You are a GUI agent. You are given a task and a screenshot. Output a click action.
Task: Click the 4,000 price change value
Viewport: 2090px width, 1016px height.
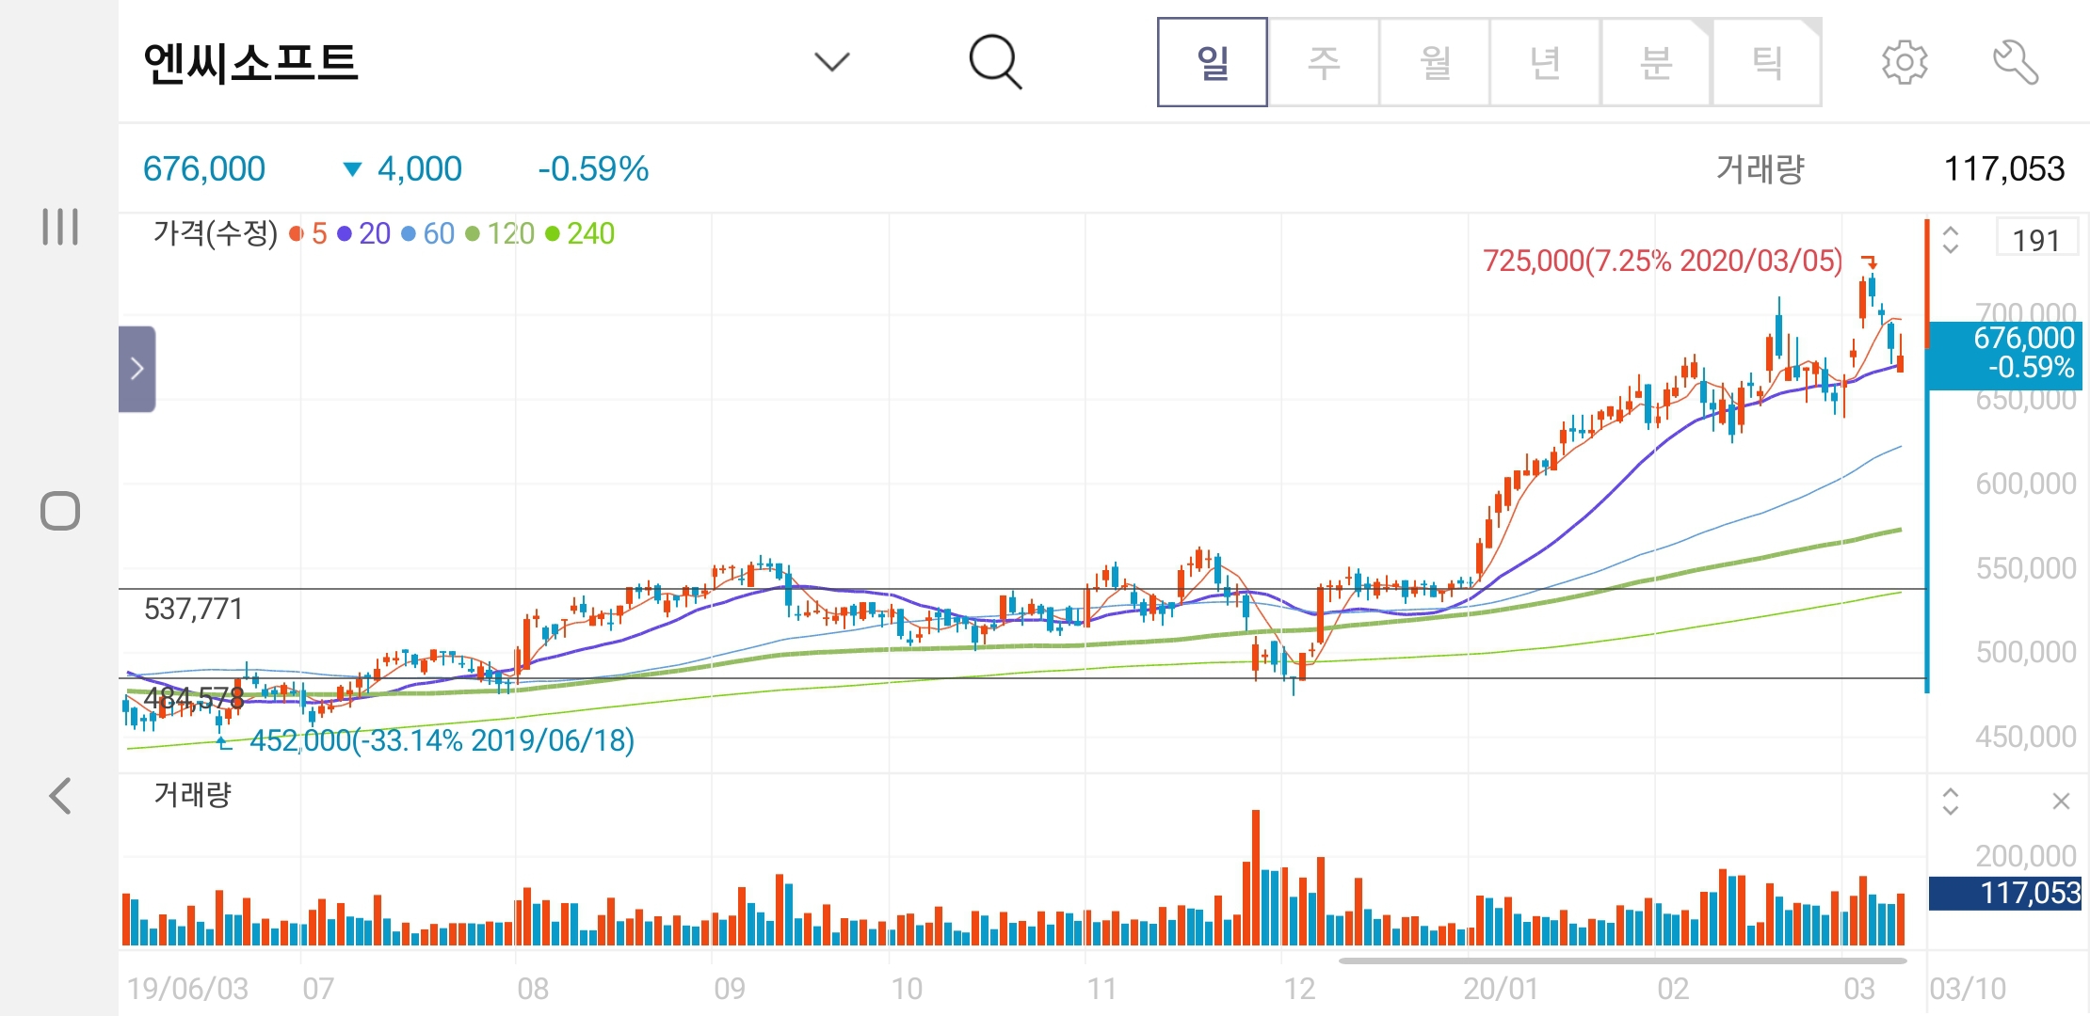(x=420, y=169)
